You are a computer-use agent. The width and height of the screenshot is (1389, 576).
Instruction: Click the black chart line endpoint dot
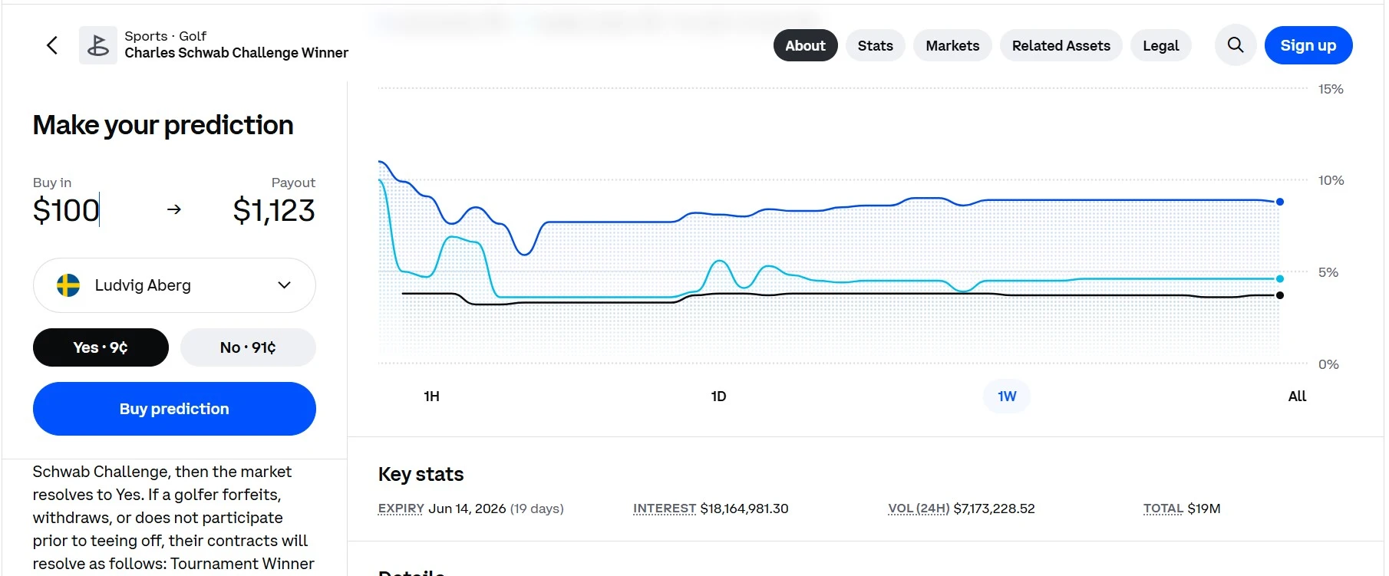click(1280, 295)
